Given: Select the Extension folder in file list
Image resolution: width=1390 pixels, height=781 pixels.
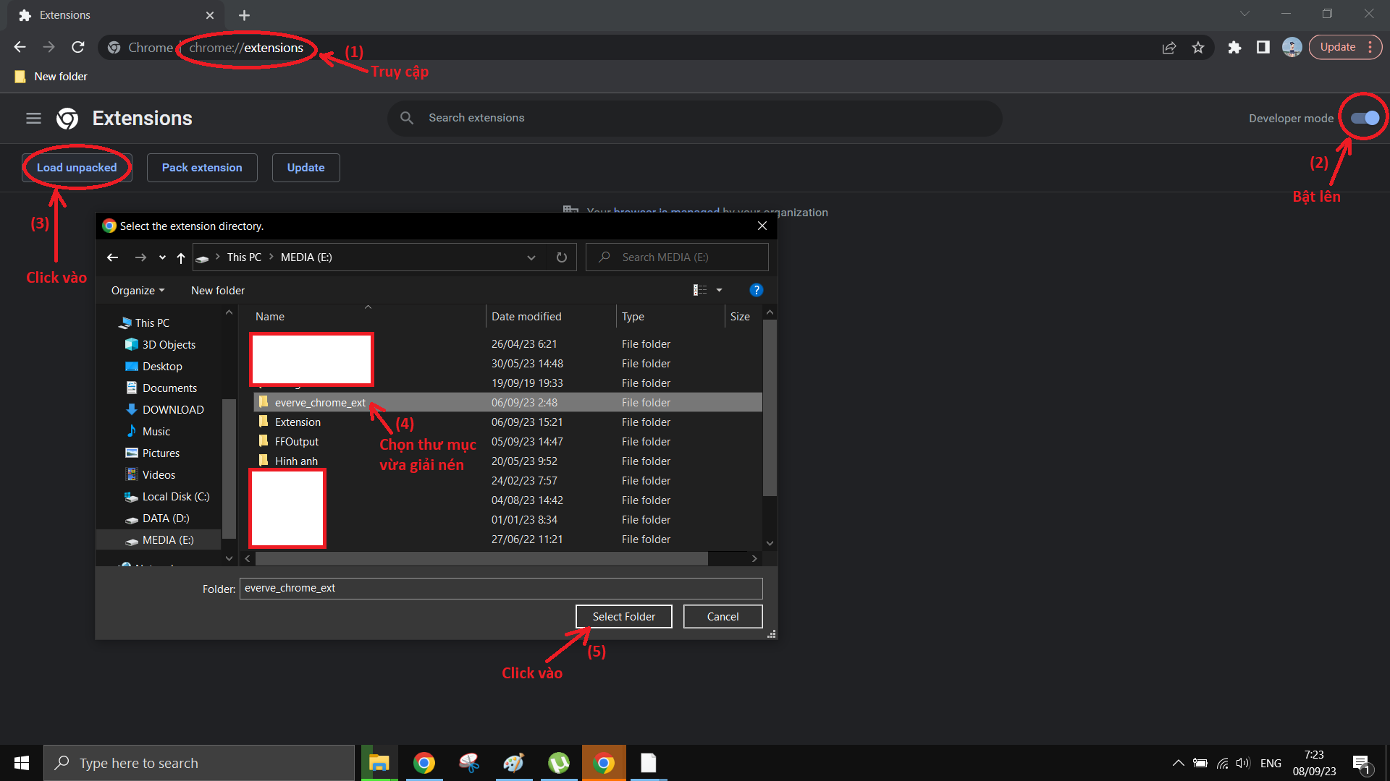Looking at the screenshot, I should point(298,422).
